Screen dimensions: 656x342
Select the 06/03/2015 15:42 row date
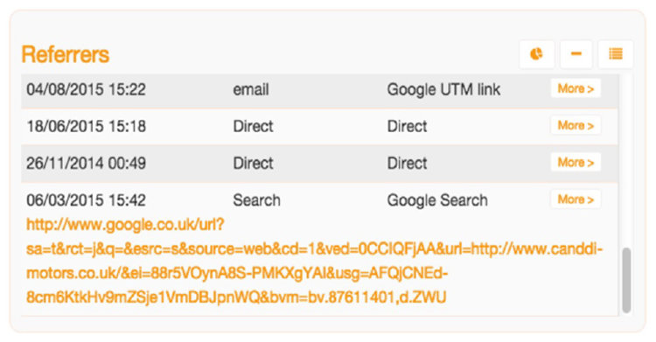click(x=87, y=200)
